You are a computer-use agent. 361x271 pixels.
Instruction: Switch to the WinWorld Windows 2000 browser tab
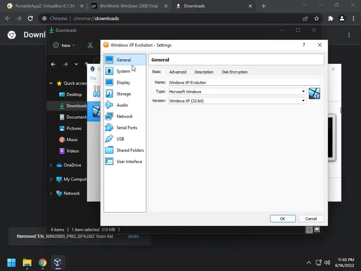pyautogui.click(x=129, y=6)
